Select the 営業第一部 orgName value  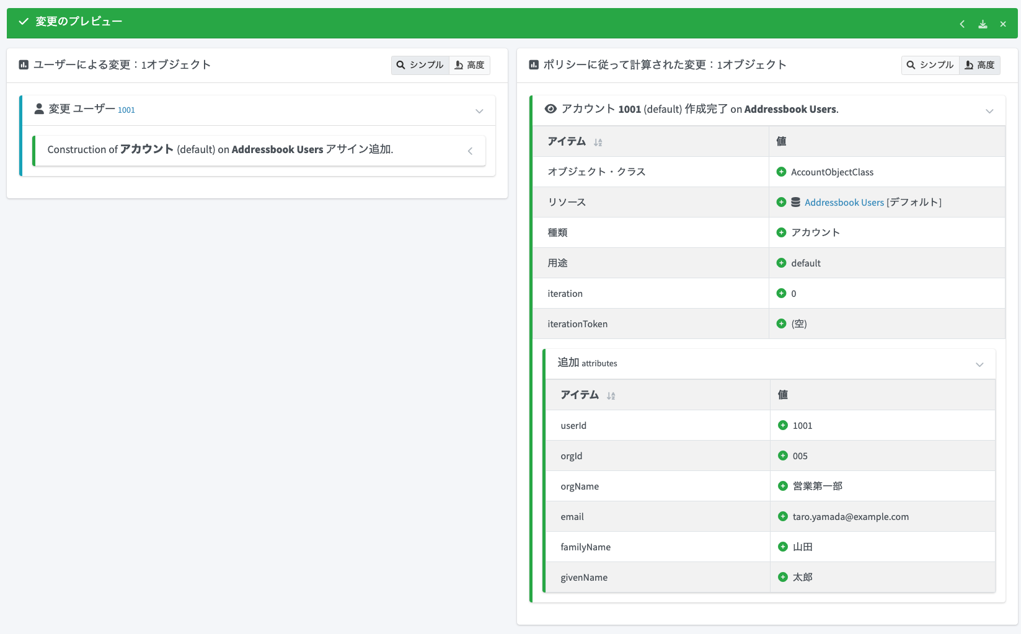818,487
